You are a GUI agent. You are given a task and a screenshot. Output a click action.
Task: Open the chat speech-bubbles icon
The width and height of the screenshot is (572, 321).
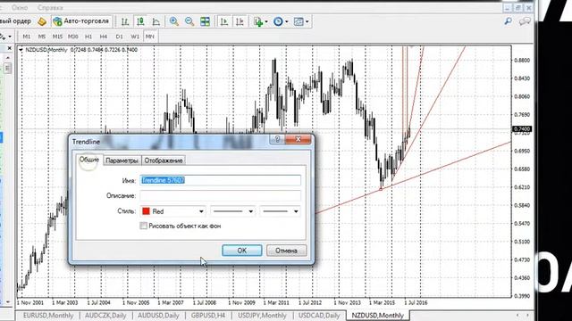click(x=525, y=21)
